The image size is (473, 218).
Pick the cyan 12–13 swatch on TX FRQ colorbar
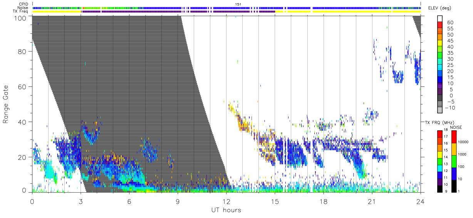pos(440,168)
